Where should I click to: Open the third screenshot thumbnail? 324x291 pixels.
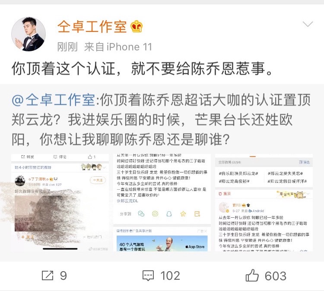tap(264, 203)
